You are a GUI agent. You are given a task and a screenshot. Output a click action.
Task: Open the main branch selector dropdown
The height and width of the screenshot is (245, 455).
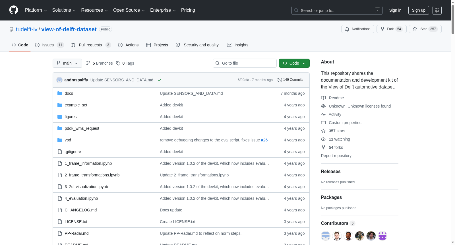[67, 63]
